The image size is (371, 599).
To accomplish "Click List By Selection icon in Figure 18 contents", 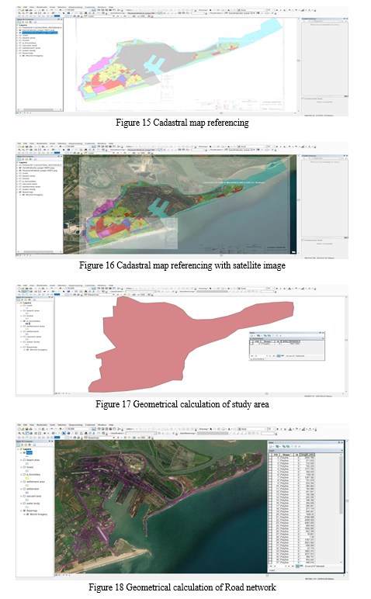I will 29,445.
